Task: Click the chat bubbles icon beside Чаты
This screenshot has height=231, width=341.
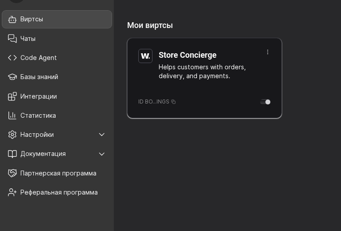Action: tap(12, 39)
